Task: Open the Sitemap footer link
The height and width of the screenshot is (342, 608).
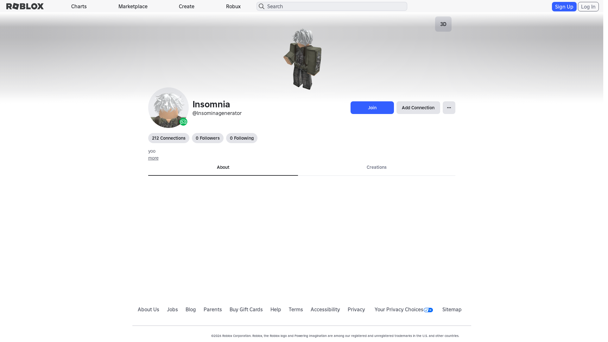Action: click(452, 310)
